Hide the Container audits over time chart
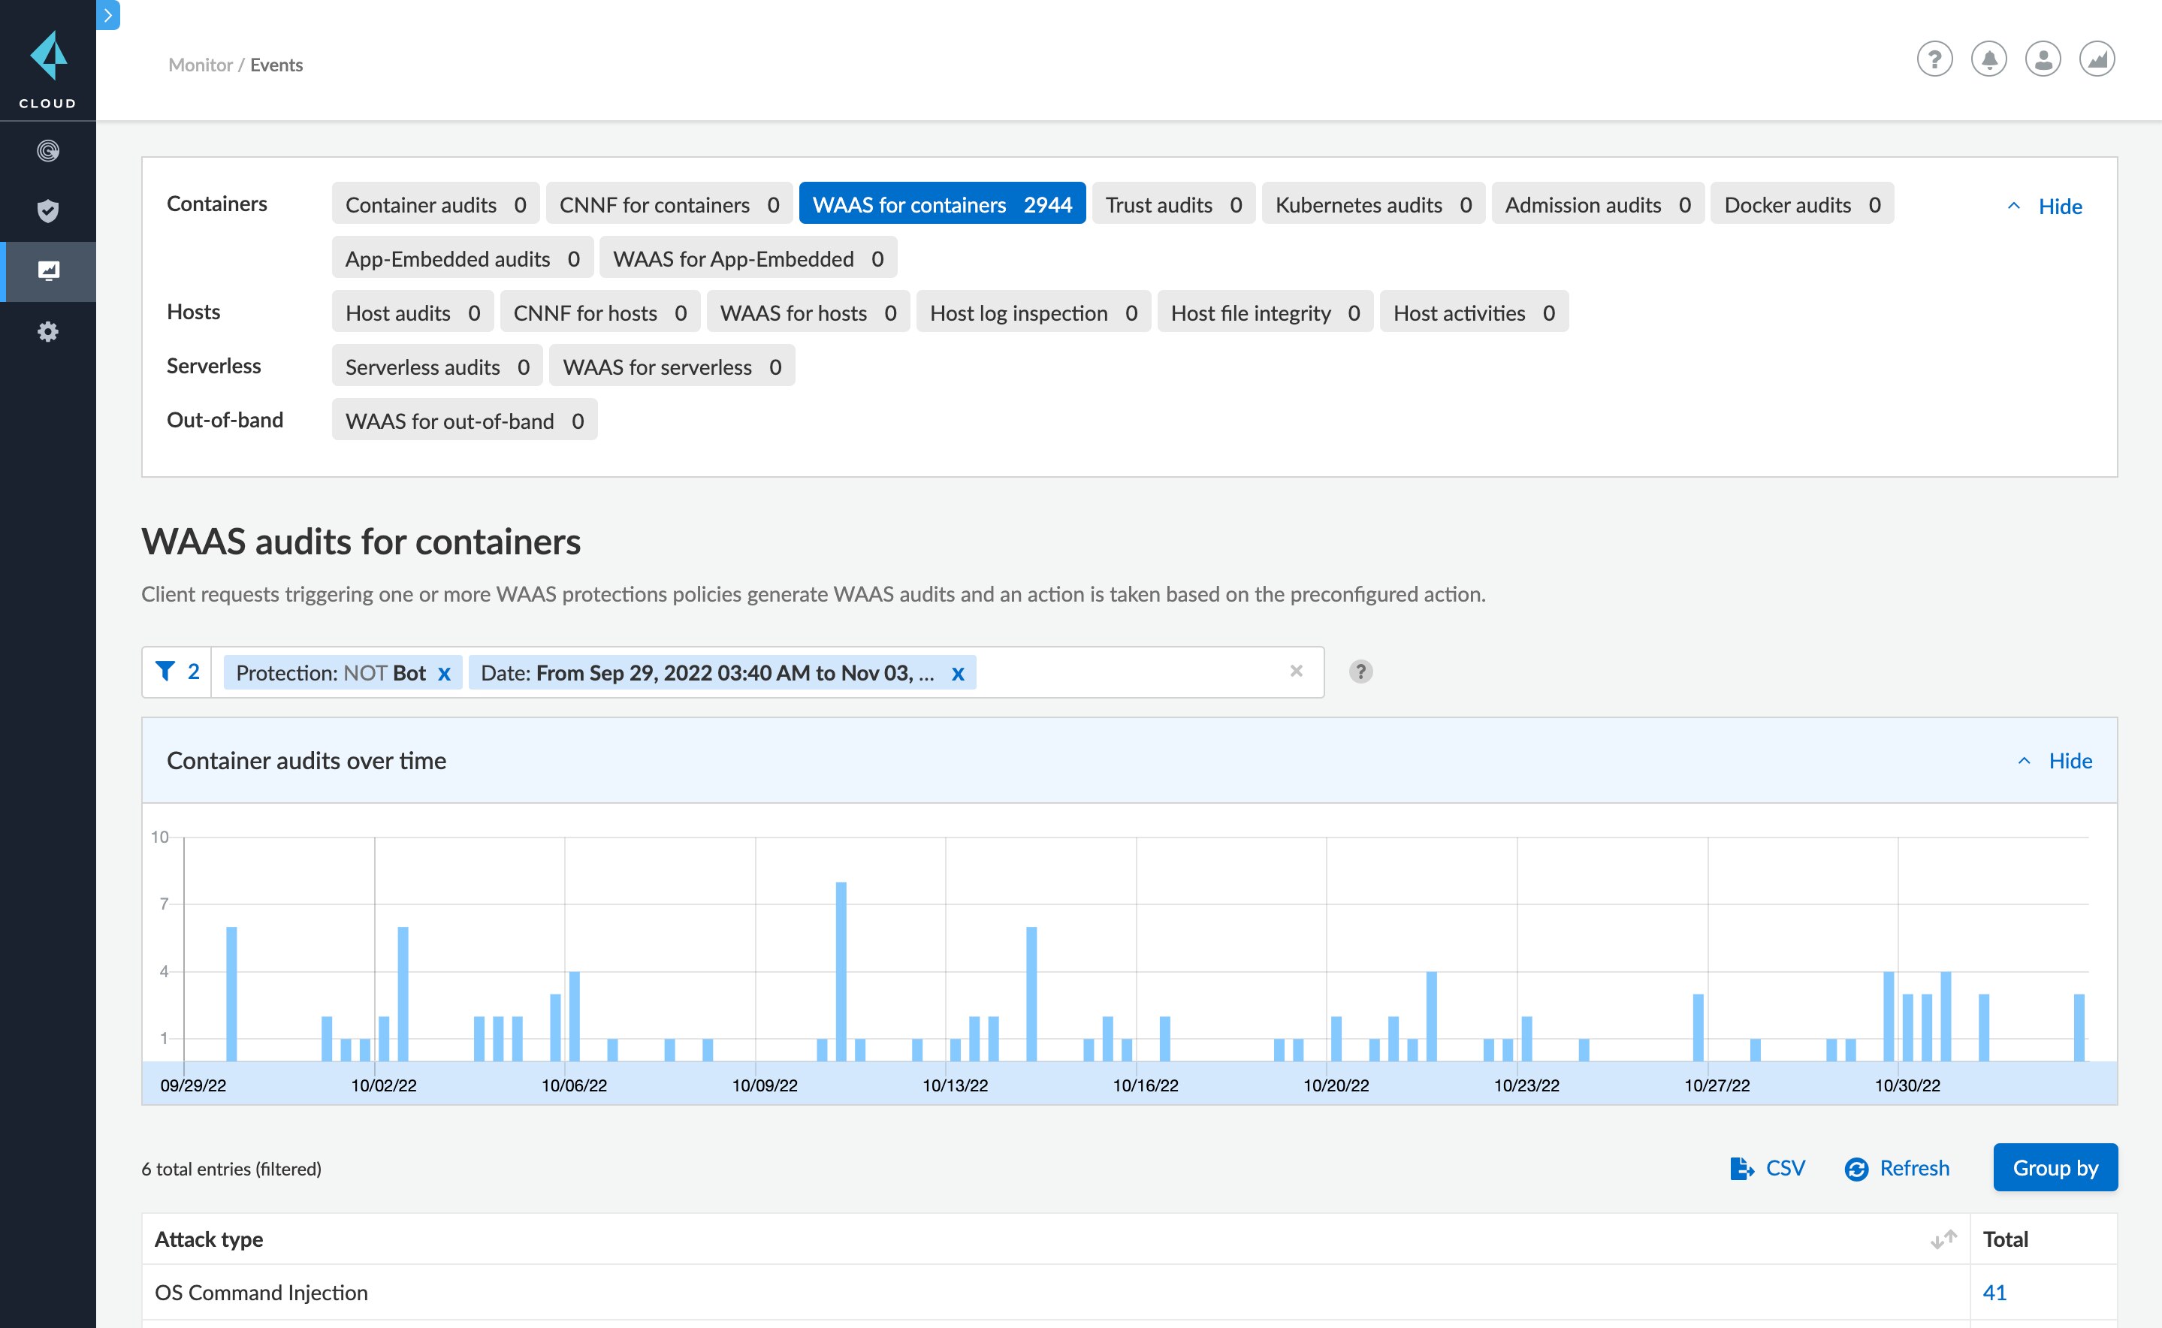The width and height of the screenshot is (2162, 1328). coord(2056,761)
